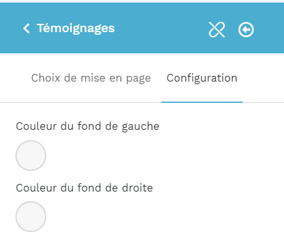Collapse the panel with the circular arrow button
The image size is (284, 252).
[x=246, y=30]
